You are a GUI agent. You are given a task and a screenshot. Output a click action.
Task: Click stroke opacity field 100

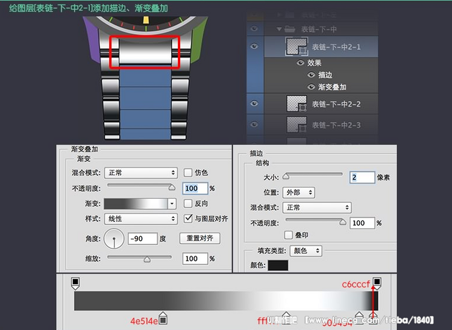coord(362,223)
